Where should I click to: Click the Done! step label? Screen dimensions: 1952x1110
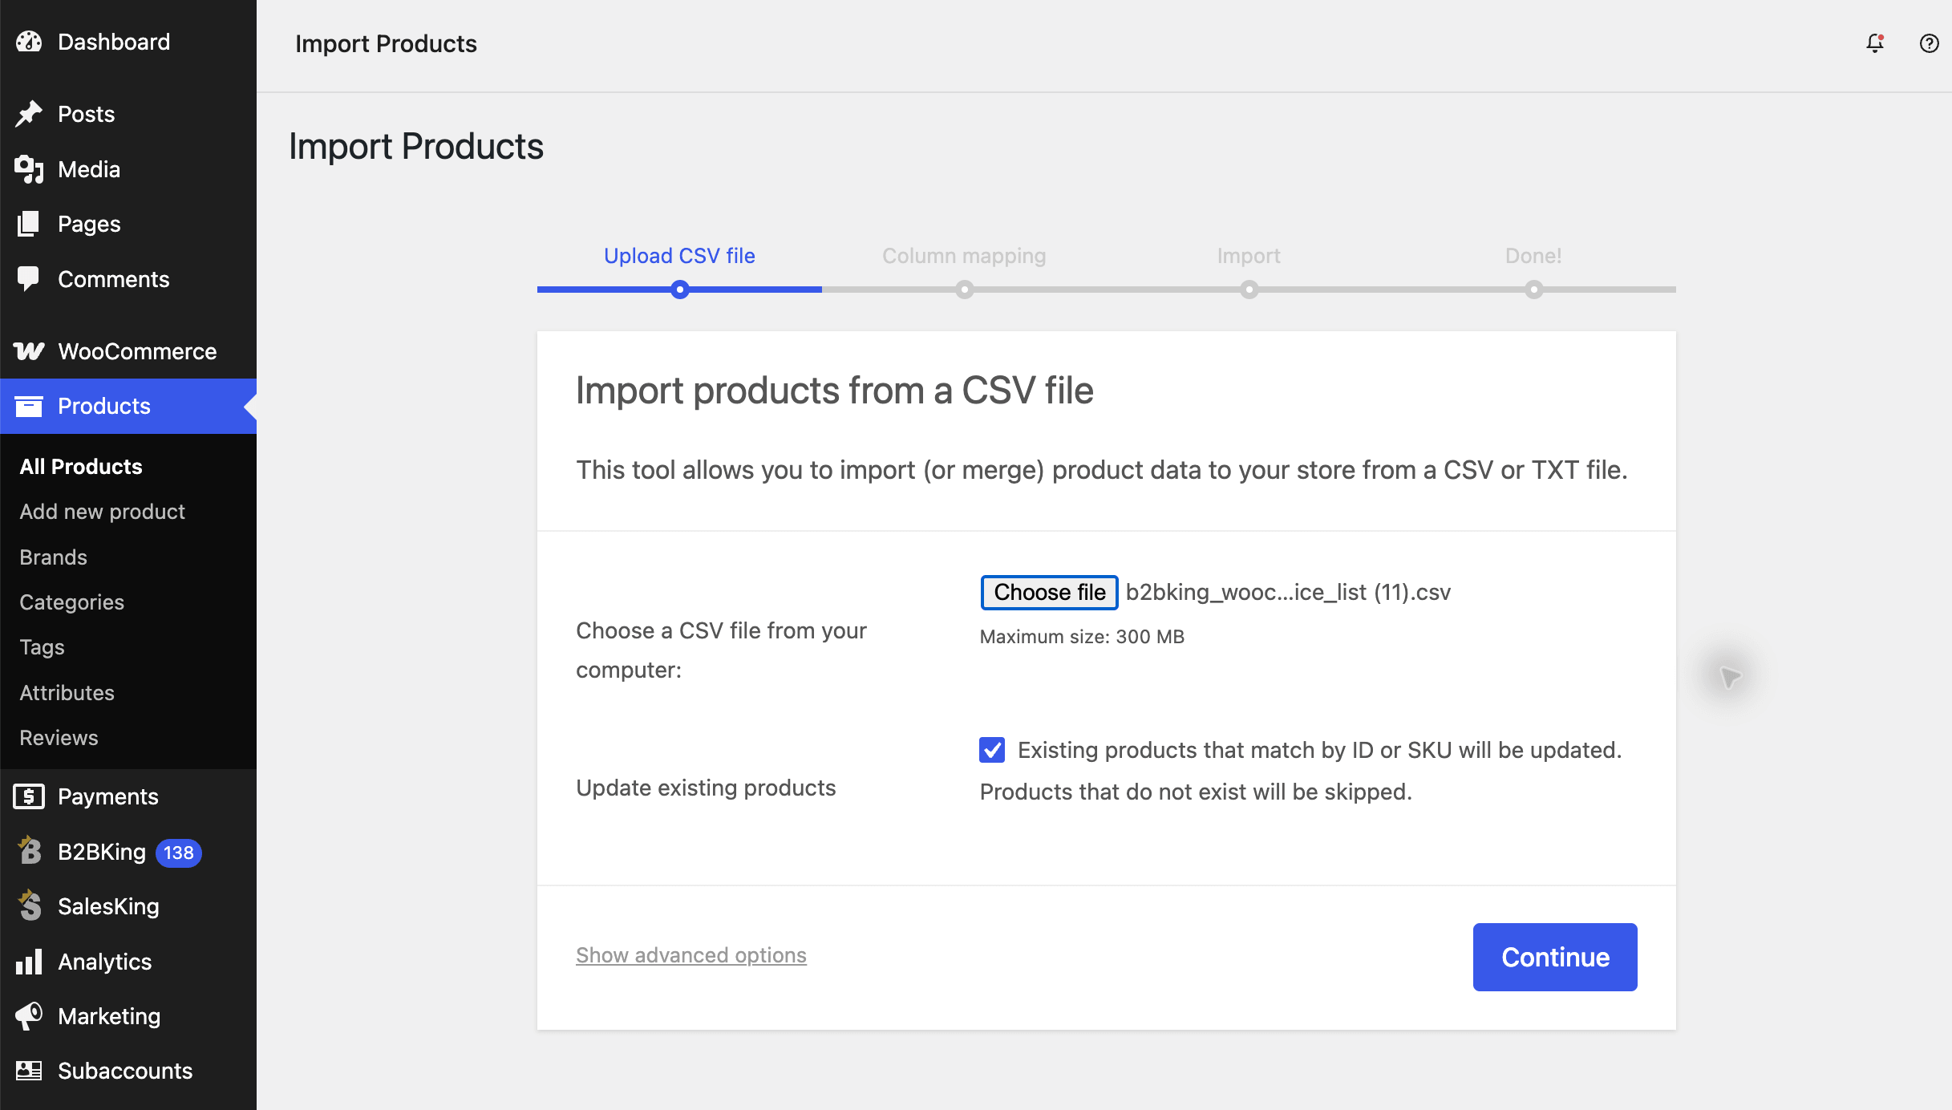click(x=1533, y=256)
